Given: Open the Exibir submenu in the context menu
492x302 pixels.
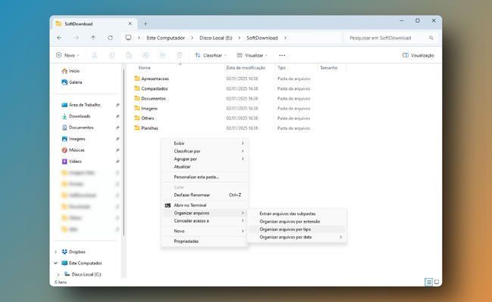Looking at the screenshot, I should [205, 143].
